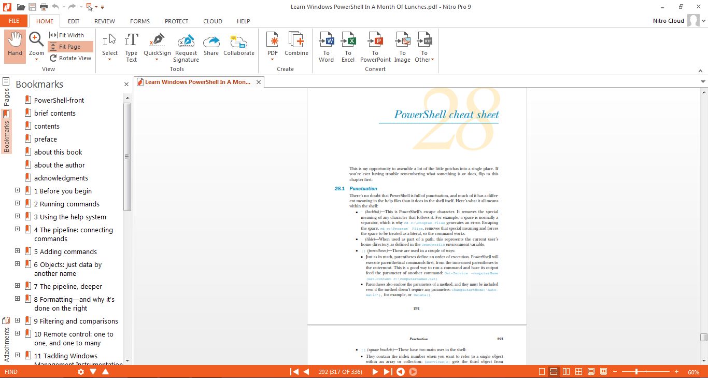Toggle Fit Width view
This screenshot has height=378, width=708.
[x=66, y=35]
